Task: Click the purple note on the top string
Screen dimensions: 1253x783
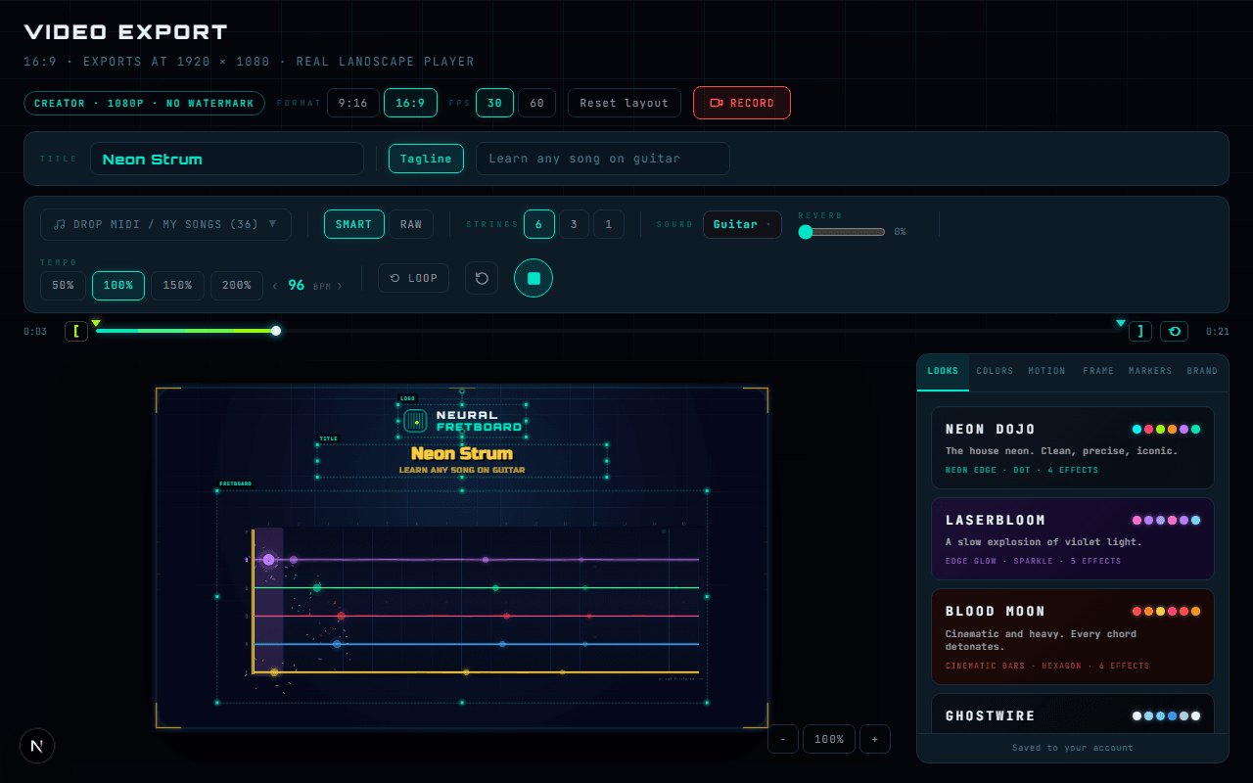Action: [x=268, y=560]
